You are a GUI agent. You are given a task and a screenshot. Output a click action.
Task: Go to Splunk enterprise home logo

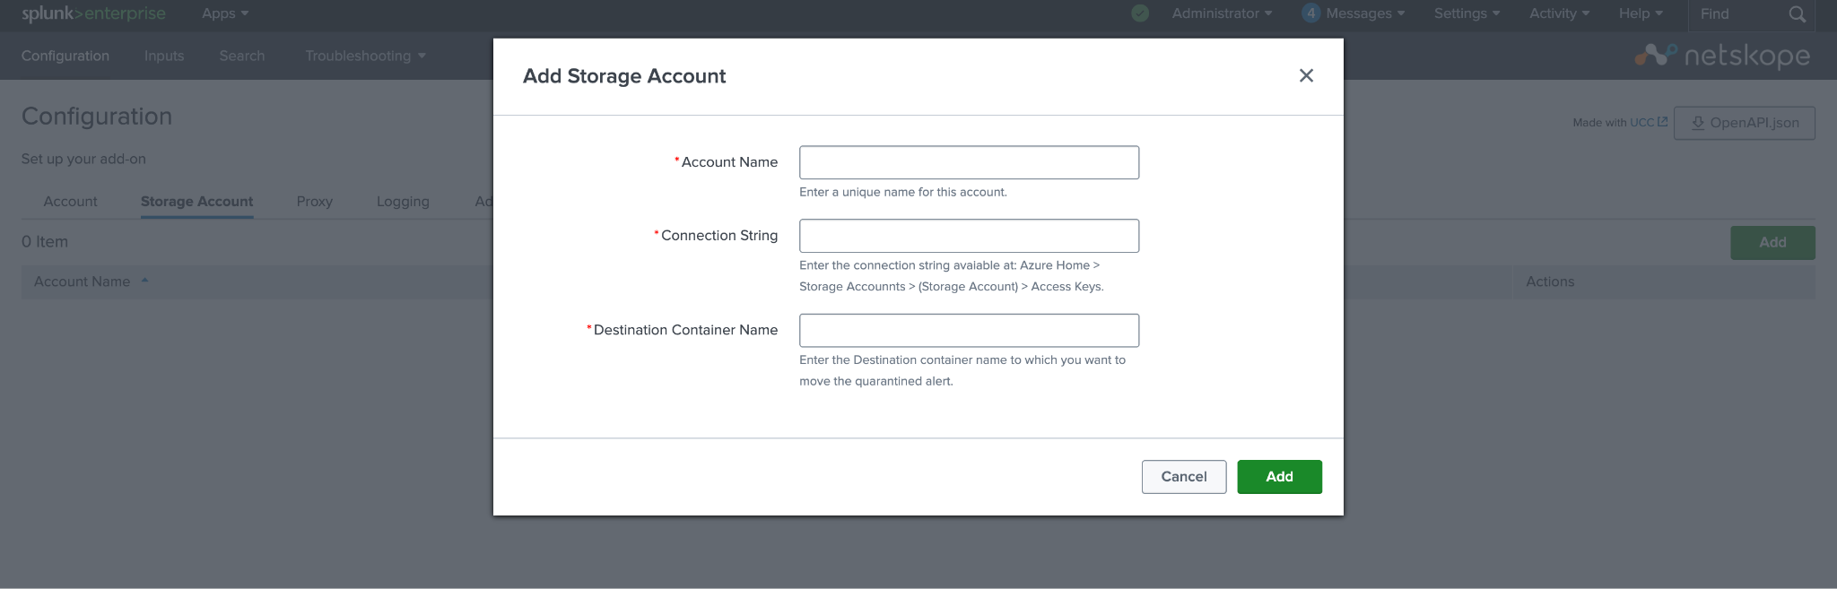(93, 13)
